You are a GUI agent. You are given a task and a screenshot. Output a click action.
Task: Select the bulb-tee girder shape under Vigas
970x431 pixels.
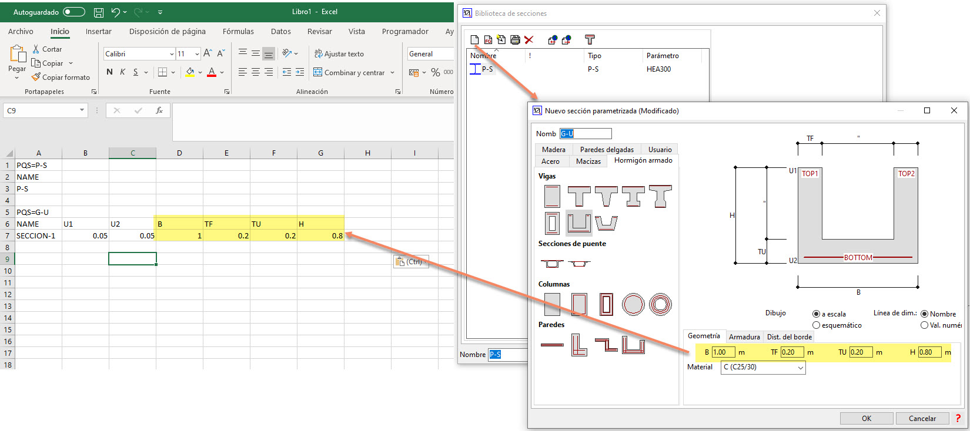click(660, 196)
